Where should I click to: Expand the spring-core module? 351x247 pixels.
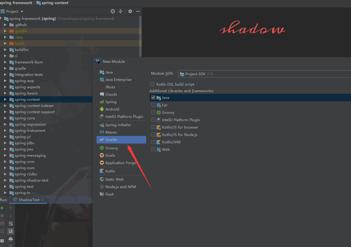coord(5,118)
